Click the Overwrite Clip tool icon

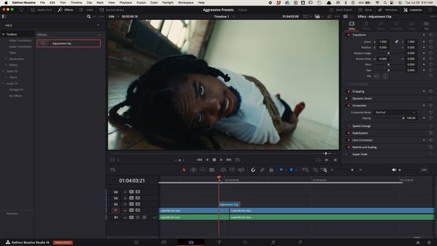point(232,170)
